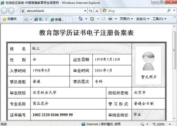Viewport: 177px width, 126px height.
Task: Click certificate number 1002 2120 0106 9999 99
Action: coord(53,115)
